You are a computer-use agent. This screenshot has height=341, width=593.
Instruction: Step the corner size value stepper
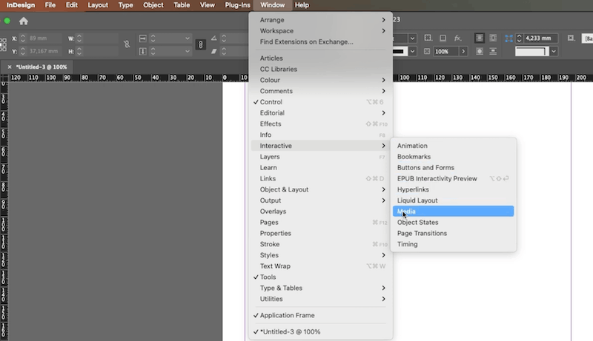click(520, 38)
